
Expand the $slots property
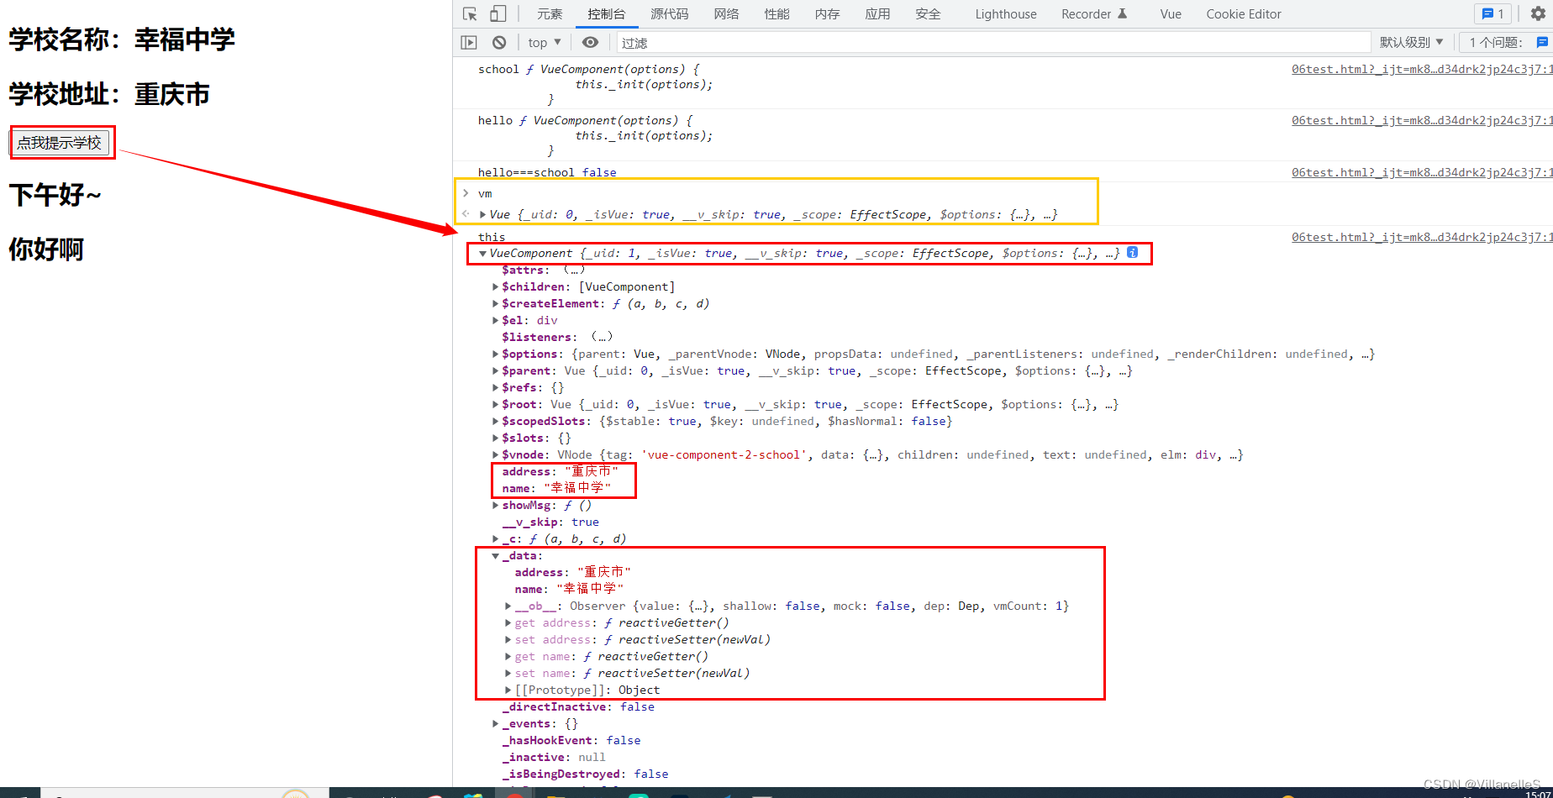point(496,438)
